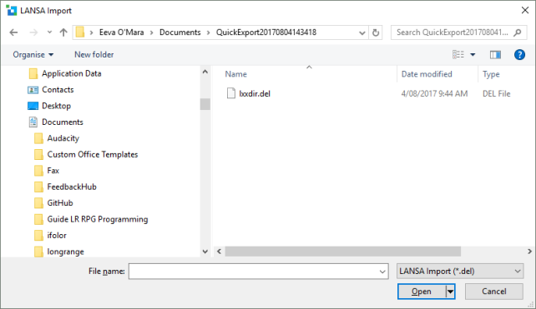Screen dimensions: 536x309
Task: Open the LANSA Import (*.del) file type dropdown
Action: pos(460,272)
